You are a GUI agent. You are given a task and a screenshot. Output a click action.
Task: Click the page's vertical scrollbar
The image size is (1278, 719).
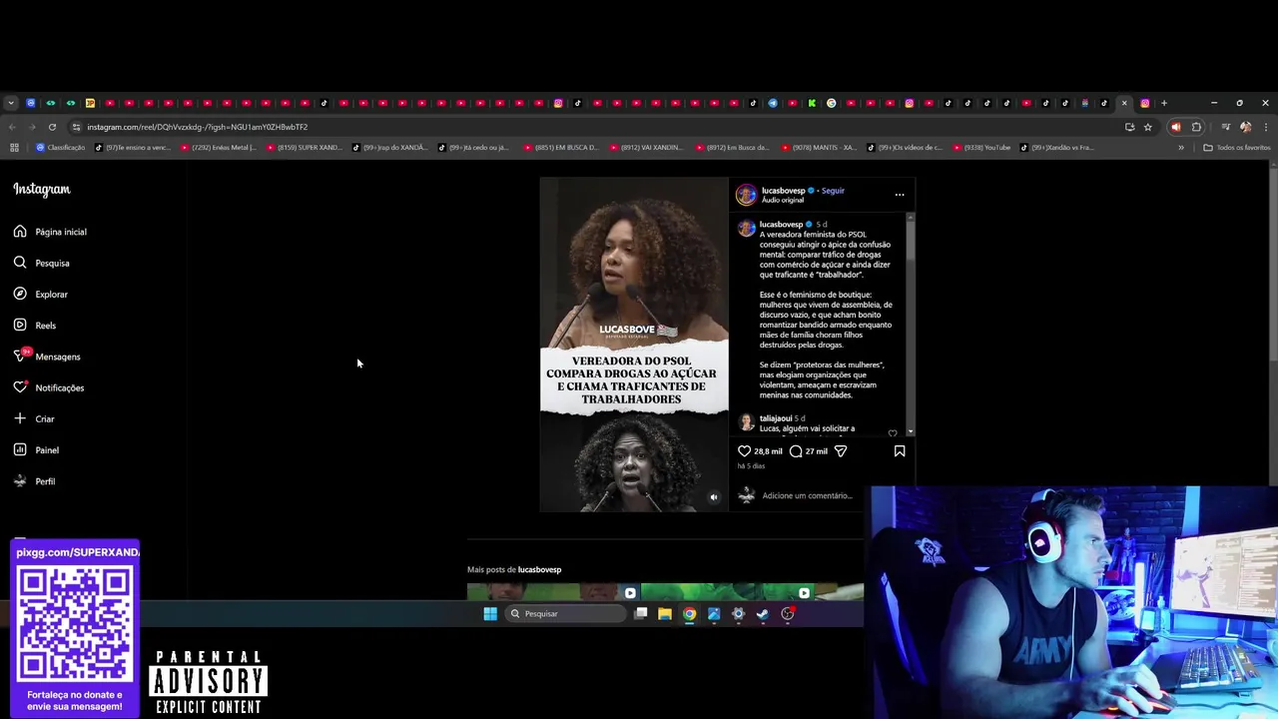click(1273, 265)
